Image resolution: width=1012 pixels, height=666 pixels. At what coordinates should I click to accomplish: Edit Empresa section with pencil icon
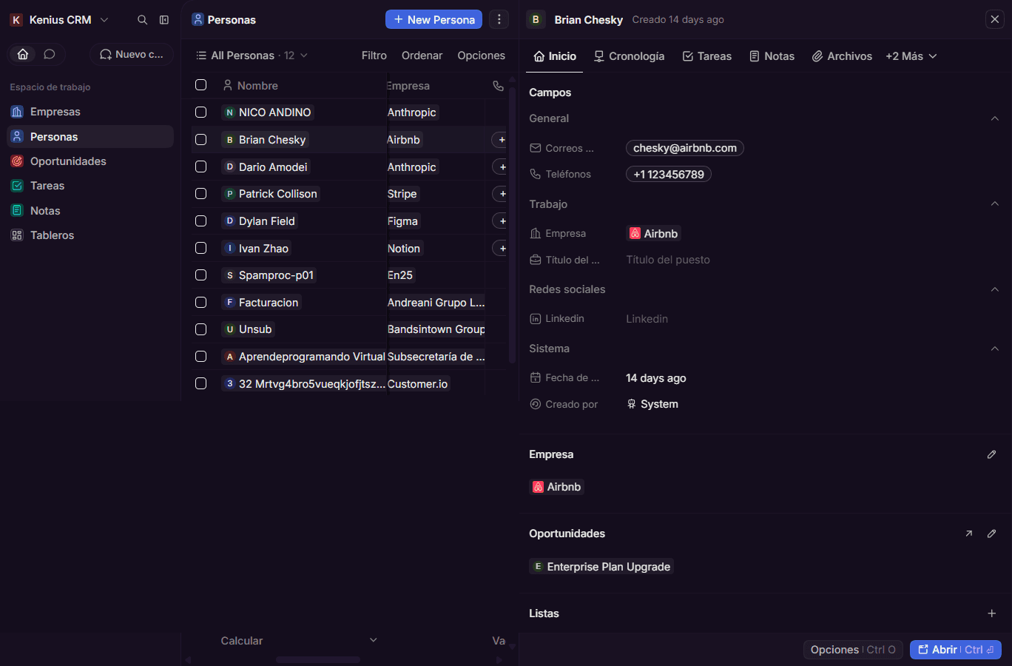pyautogui.click(x=991, y=454)
